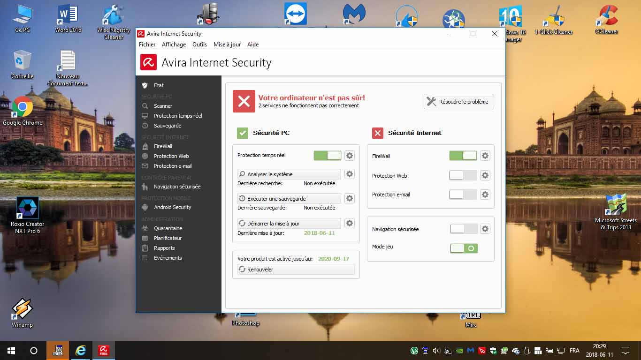Open Navigation sécurisée sidebar item
This screenshot has height=360, width=641.
click(177, 187)
